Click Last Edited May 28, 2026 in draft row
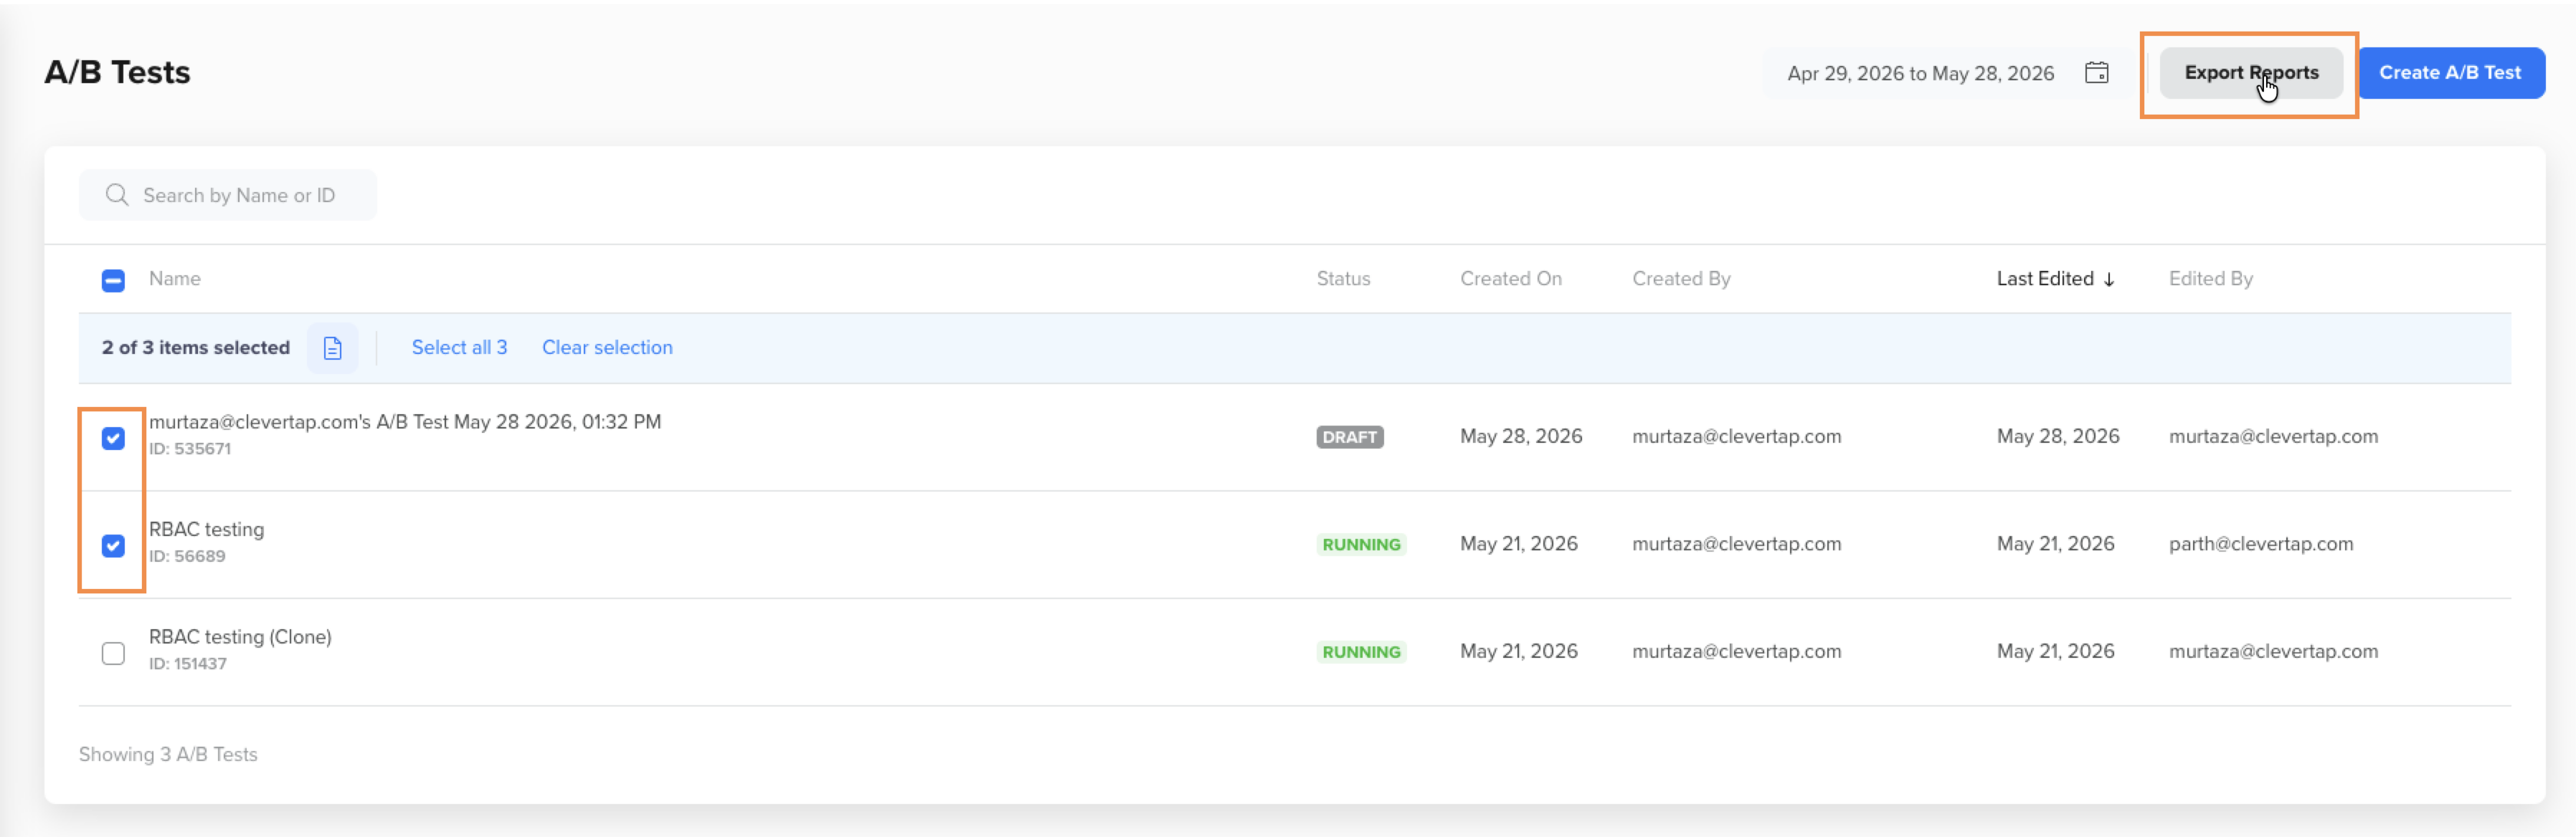This screenshot has height=837, width=2576. 2057,436
